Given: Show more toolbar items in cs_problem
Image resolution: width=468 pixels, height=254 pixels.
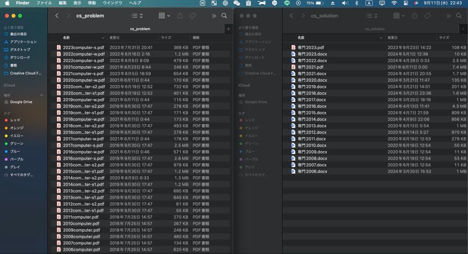Looking at the screenshot, I should coord(214,16).
